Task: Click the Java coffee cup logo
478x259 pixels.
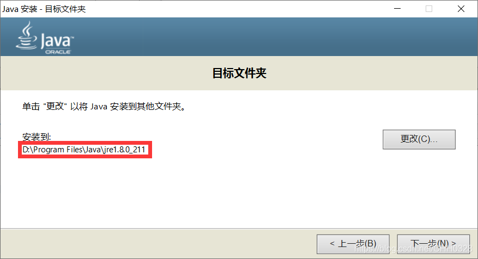Action: pyautogui.click(x=27, y=35)
